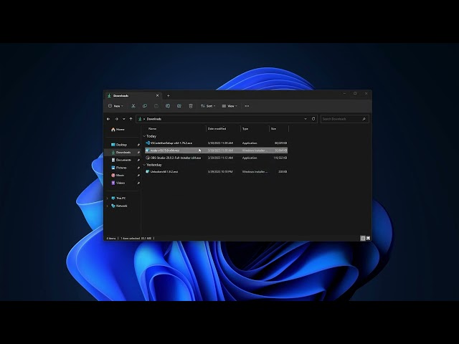Viewport: 459px width, 344px height.
Task: Expand Network in navigation pane
Action: point(108,206)
